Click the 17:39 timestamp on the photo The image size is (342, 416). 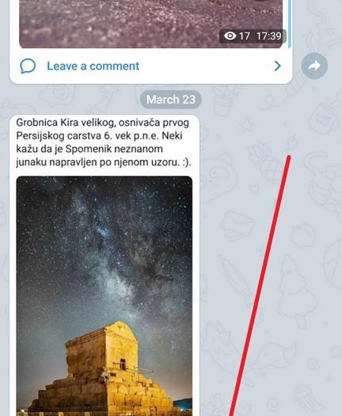coord(269,36)
